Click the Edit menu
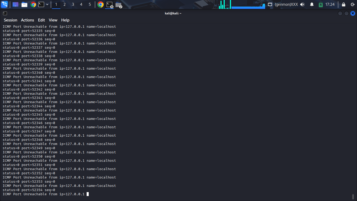This screenshot has height=201, width=357. tap(41, 20)
